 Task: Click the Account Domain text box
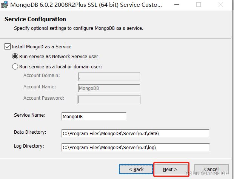pyautogui.click(x=109, y=77)
